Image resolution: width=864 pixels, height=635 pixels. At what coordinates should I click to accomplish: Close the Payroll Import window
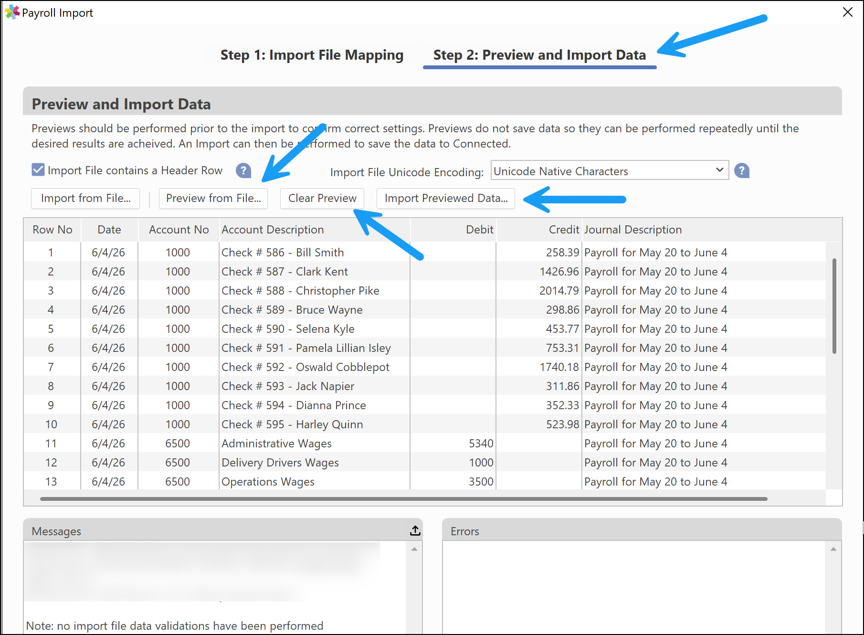click(847, 12)
